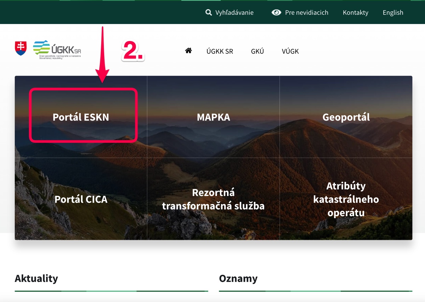Open the Portál ESKN tile

pos(81,117)
